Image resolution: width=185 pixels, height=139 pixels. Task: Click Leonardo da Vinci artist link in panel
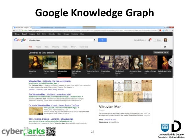(x=110, y=120)
